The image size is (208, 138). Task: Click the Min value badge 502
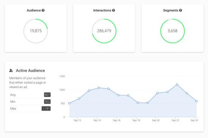(x=47, y=102)
